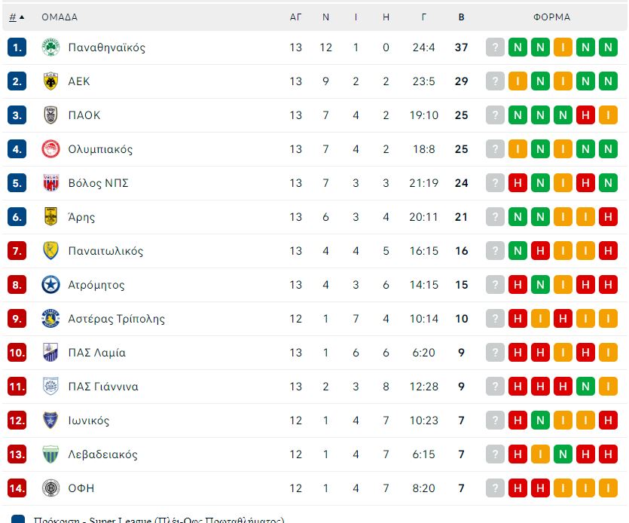Open the Παναθηναϊκός team link
Screen dimensions: 629x523
pos(107,47)
